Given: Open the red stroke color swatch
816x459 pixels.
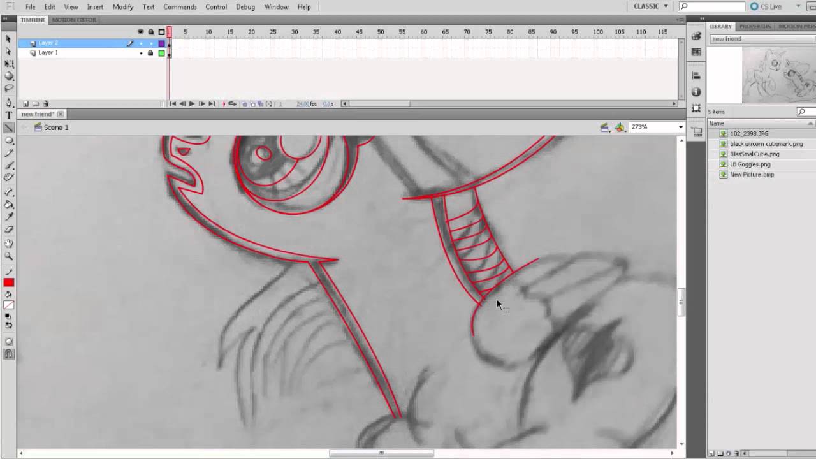Looking at the screenshot, I should (9, 282).
